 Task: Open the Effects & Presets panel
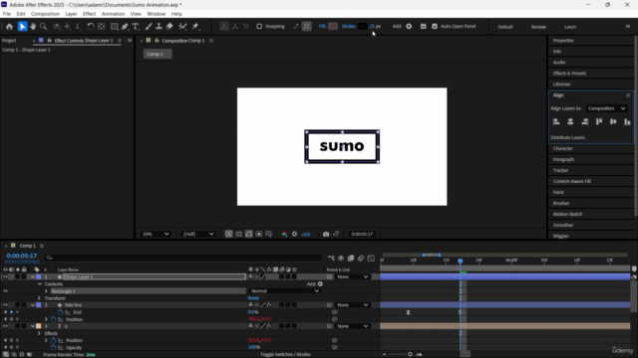point(569,74)
